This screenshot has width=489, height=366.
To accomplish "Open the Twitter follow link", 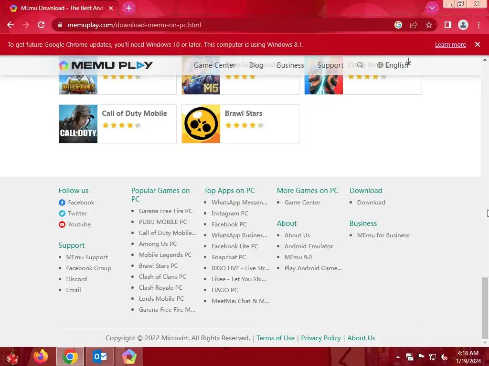I will coord(77,213).
